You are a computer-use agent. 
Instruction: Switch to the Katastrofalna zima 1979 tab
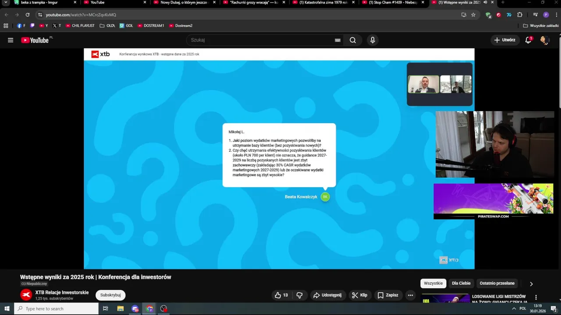click(323, 3)
